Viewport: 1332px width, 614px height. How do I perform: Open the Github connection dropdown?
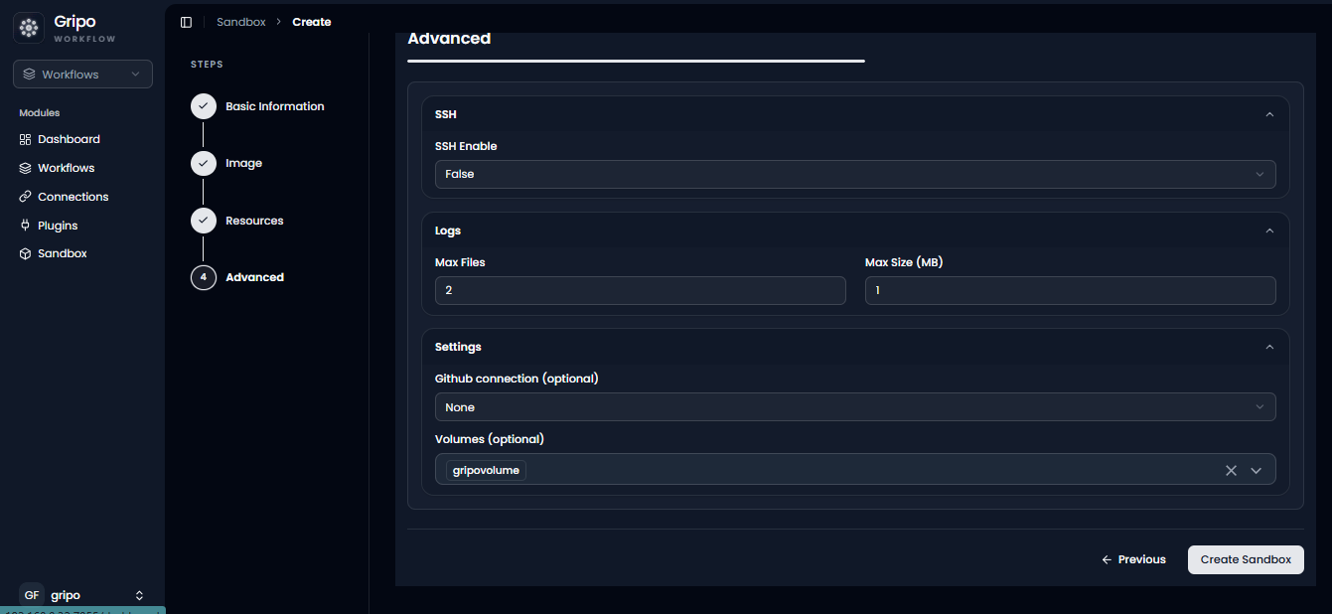point(855,407)
